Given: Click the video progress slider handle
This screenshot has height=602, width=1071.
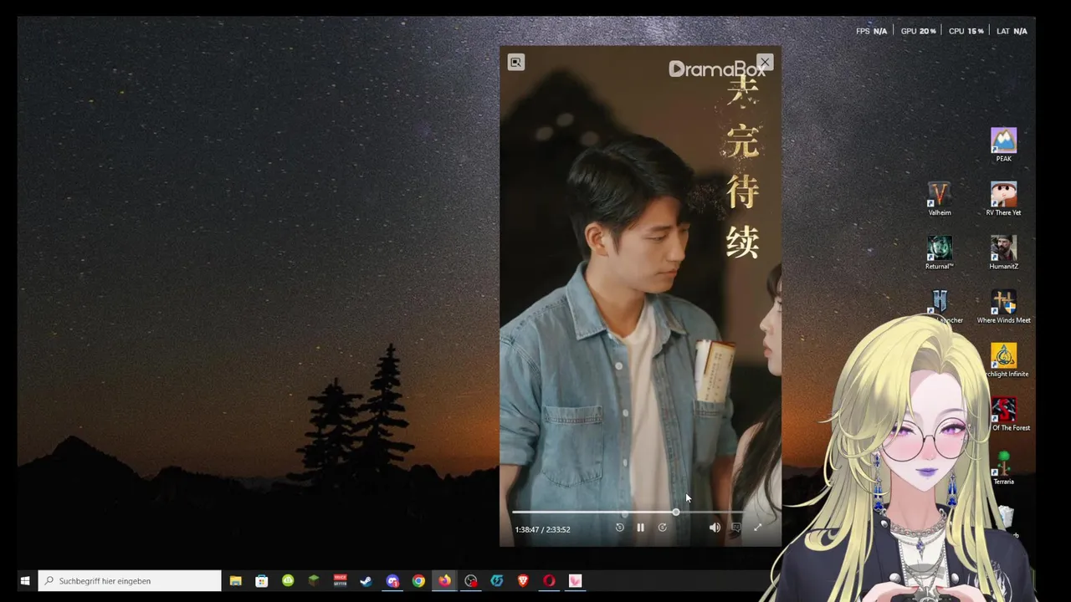Looking at the screenshot, I should click(676, 512).
